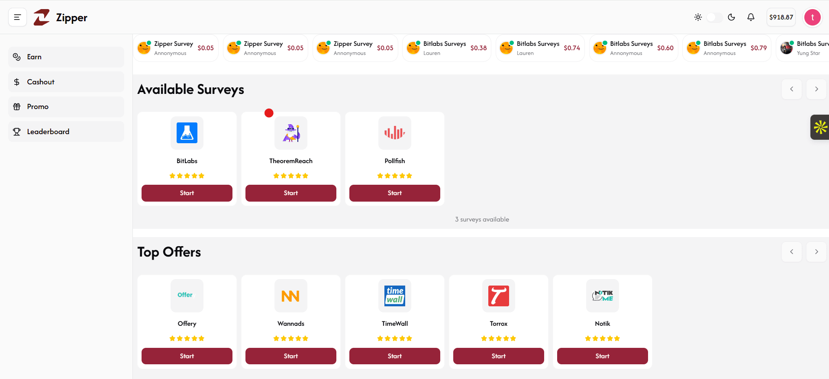The image size is (829, 379).
Task: Open the Cashout menu item
Action: click(x=66, y=82)
